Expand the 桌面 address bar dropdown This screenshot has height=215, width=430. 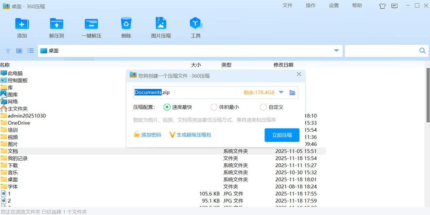[336, 51]
